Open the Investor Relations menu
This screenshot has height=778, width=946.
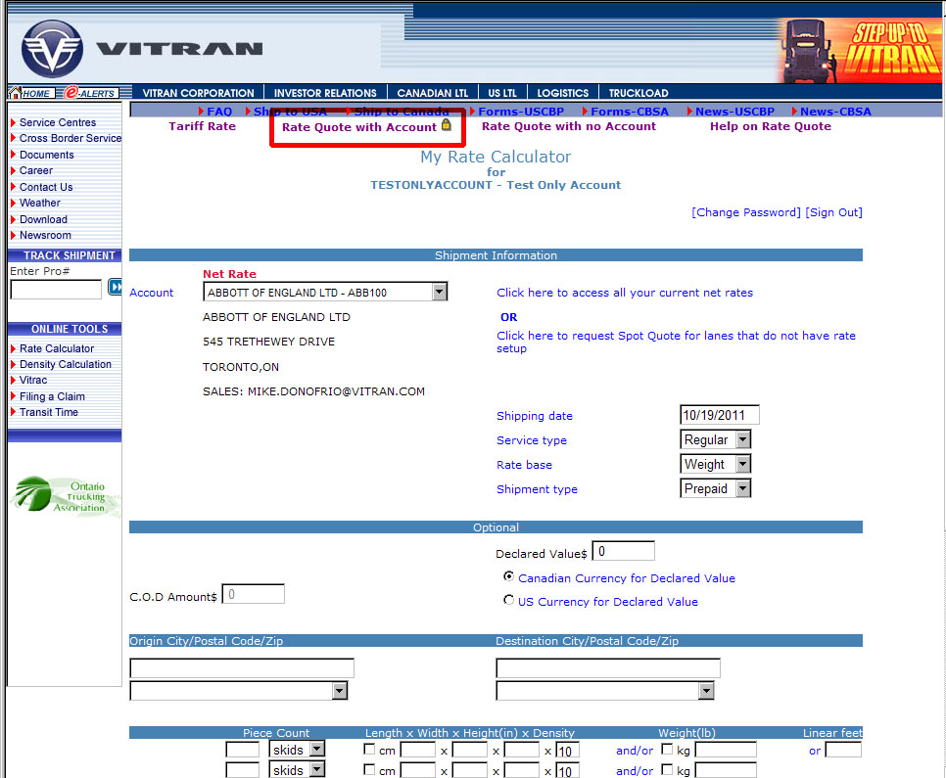click(325, 93)
